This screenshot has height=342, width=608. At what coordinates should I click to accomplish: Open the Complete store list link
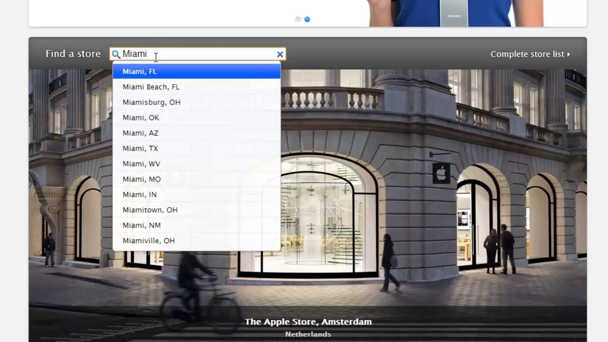coord(530,54)
